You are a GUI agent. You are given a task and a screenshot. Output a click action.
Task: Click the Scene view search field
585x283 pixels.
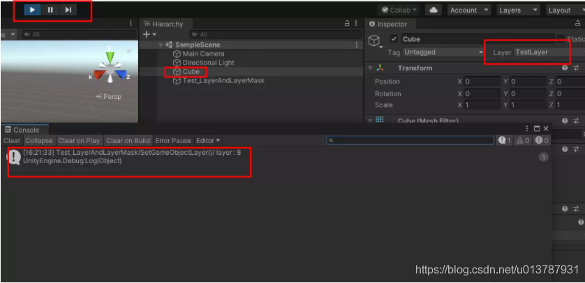click(79, 34)
